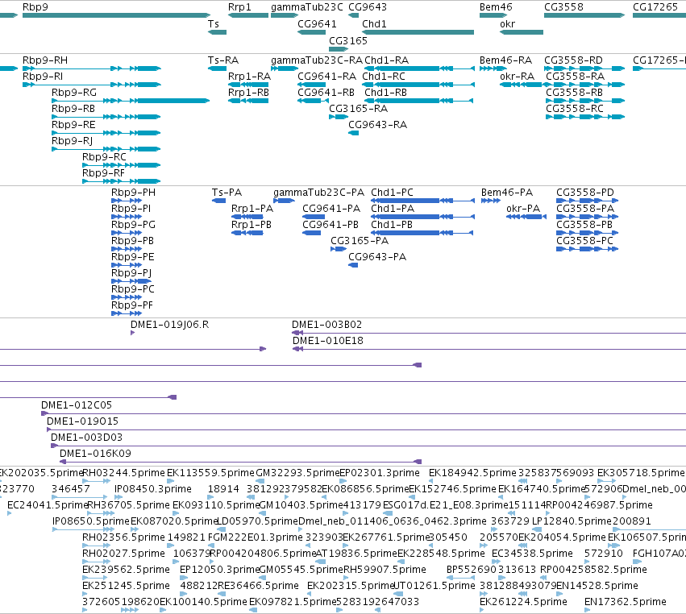Select transcript okr-RA label
This screenshot has height=614, width=686.
click(x=518, y=76)
